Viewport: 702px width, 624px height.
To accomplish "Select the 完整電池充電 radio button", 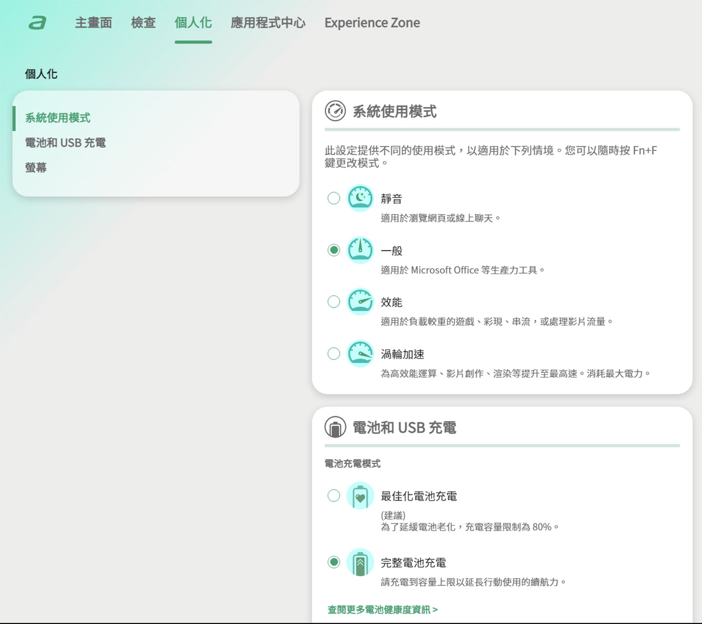I will (334, 562).
